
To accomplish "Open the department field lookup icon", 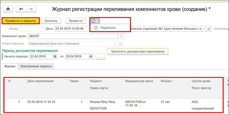I will (209, 29).
